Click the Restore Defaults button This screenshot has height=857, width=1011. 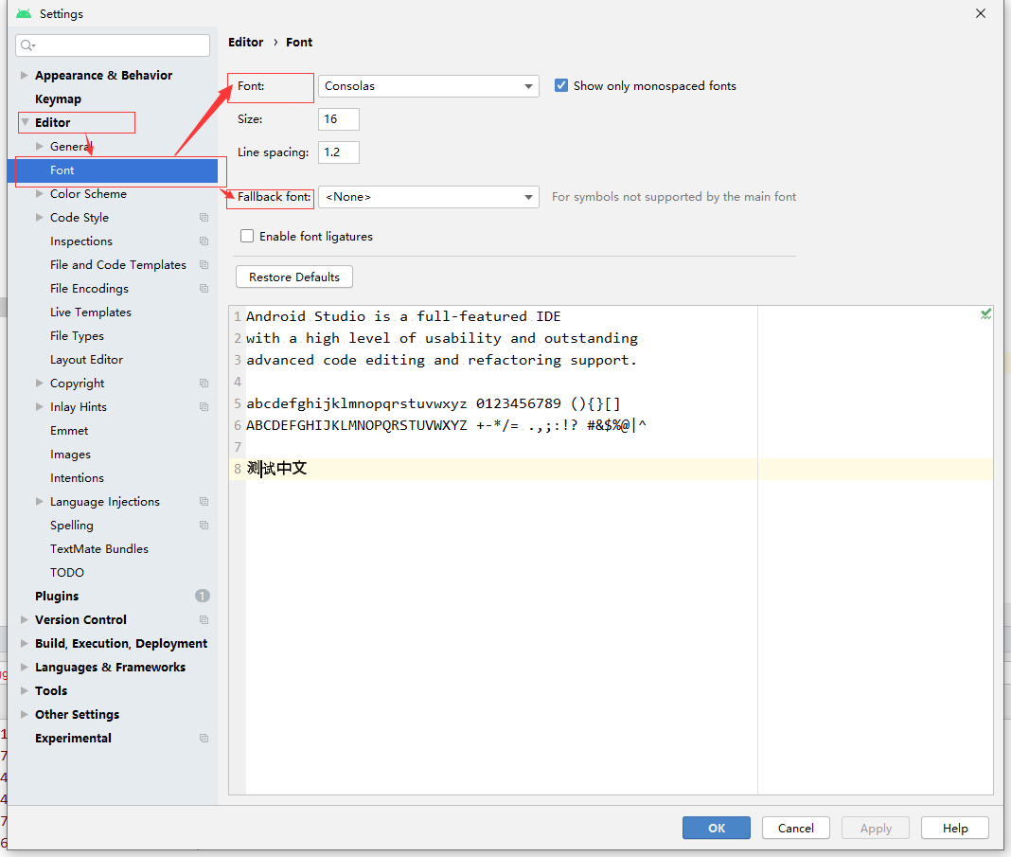(294, 277)
